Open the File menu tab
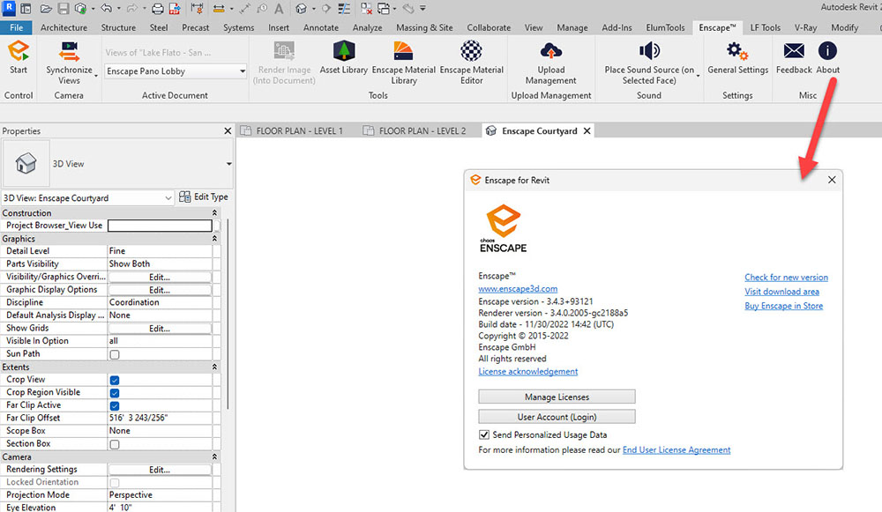Image resolution: width=882 pixels, height=512 pixels. click(x=16, y=27)
